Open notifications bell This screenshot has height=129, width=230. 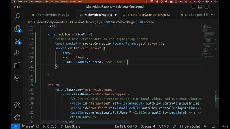[213, 126]
